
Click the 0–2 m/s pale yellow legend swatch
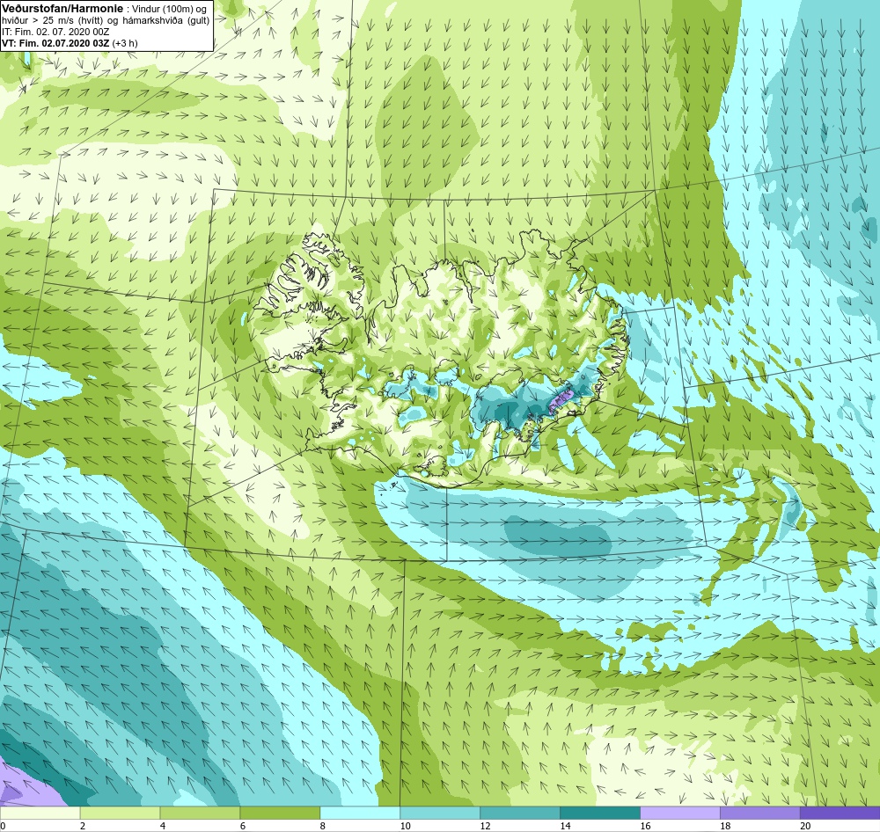[40, 813]
